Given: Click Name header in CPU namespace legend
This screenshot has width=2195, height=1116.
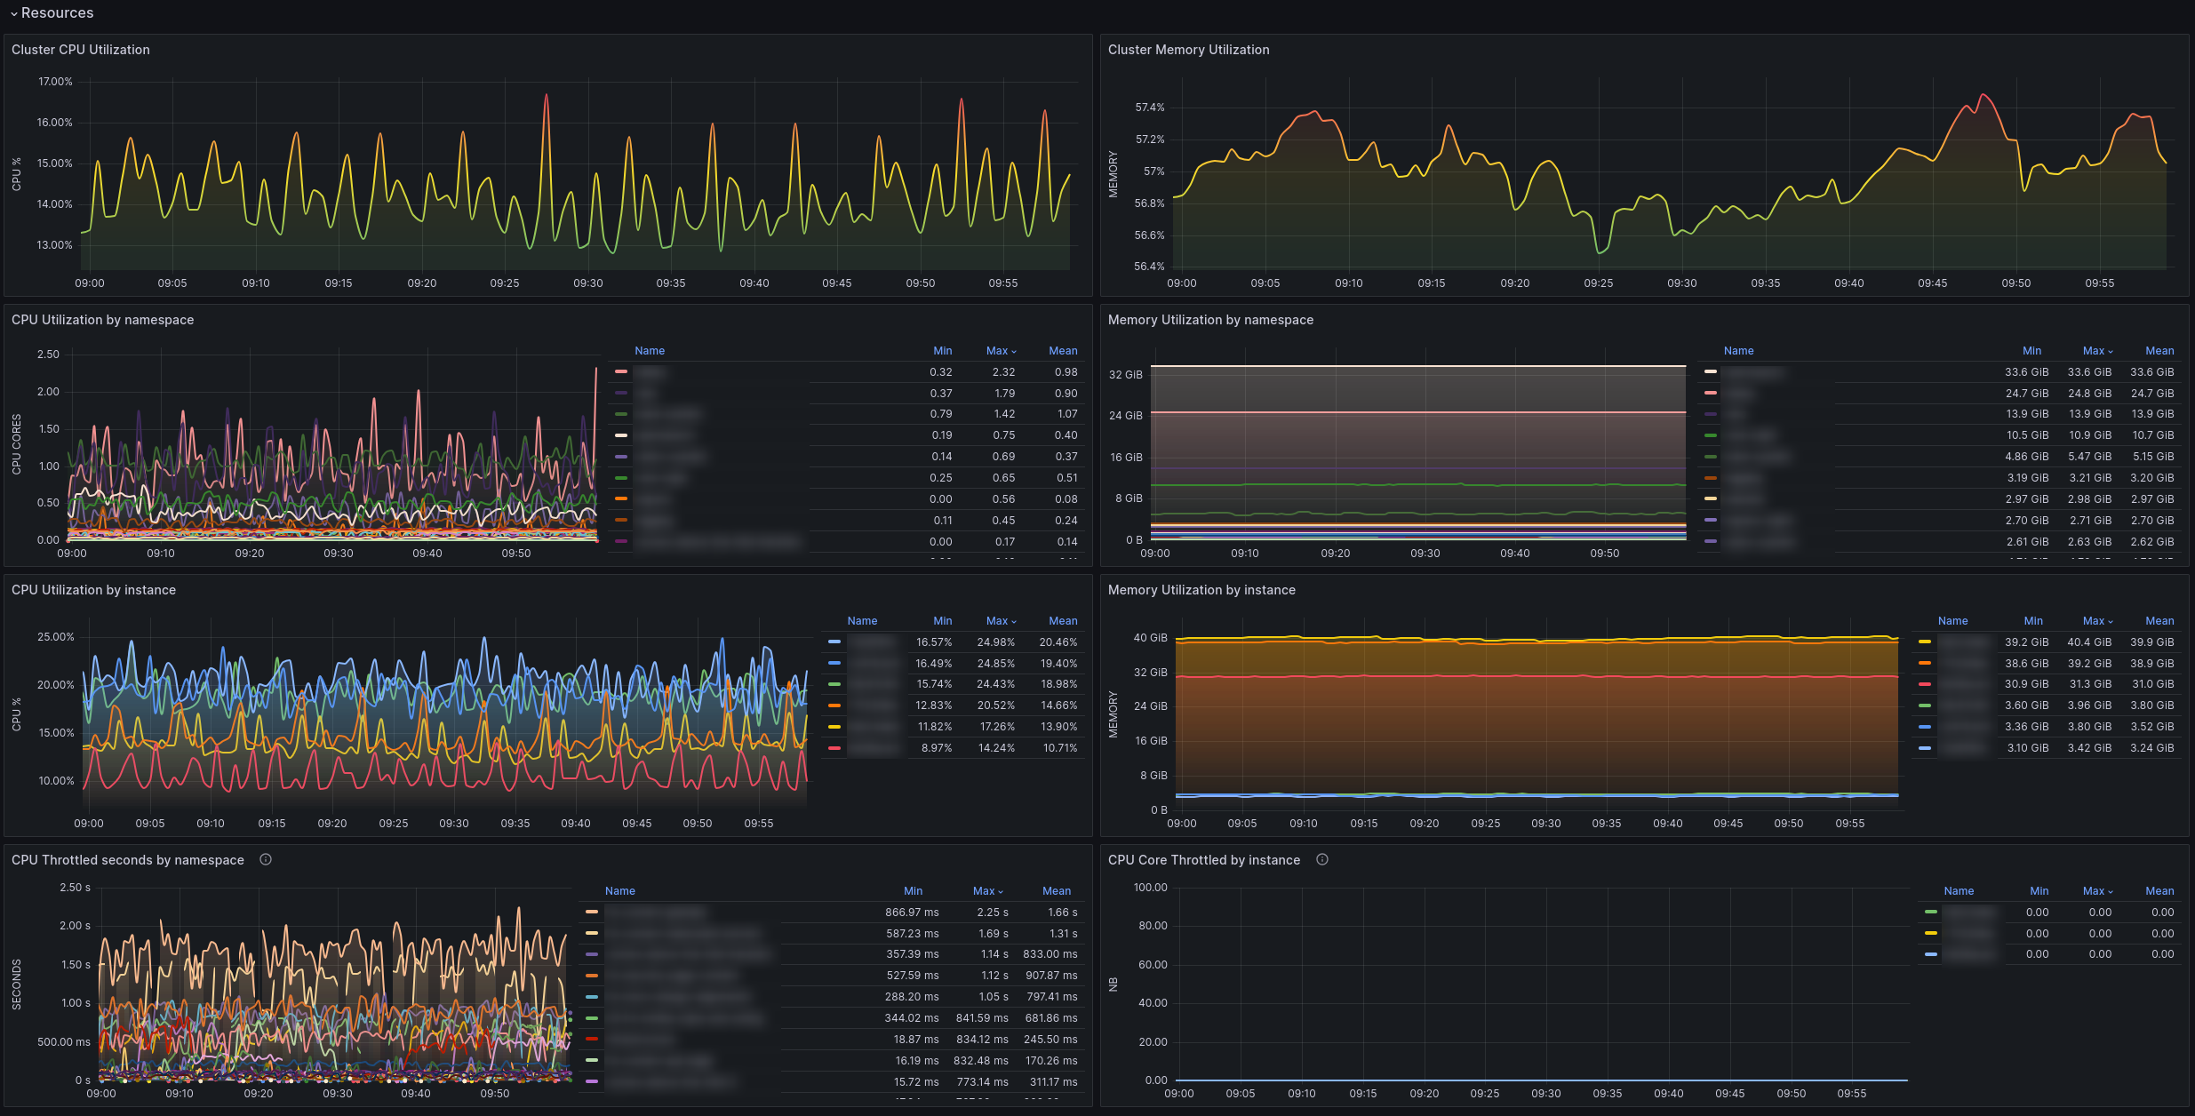Looking at the screenshot, I should click(x=649, y=351).
